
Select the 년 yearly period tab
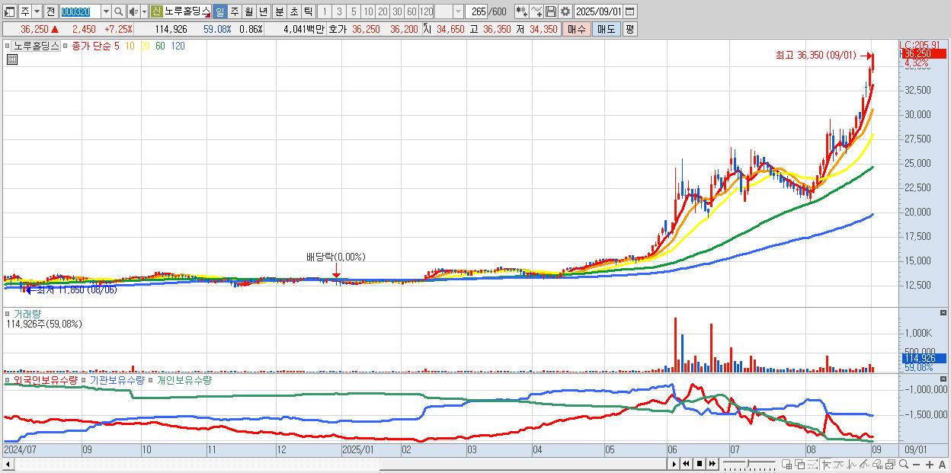(263, 11)
